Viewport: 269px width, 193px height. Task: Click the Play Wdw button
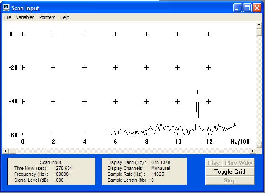click(x=238, y=163)
